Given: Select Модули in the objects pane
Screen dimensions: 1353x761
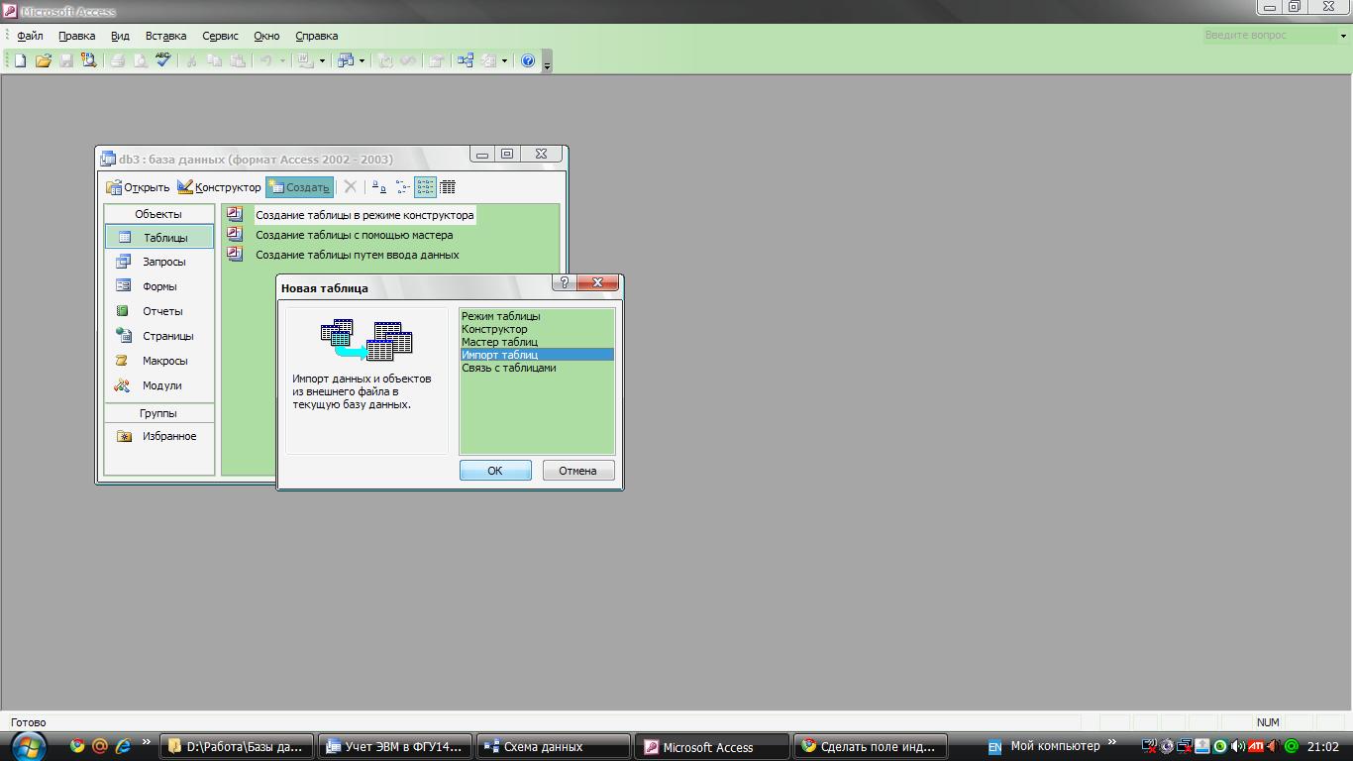Looking at the screenshot, I should [158, 385].
